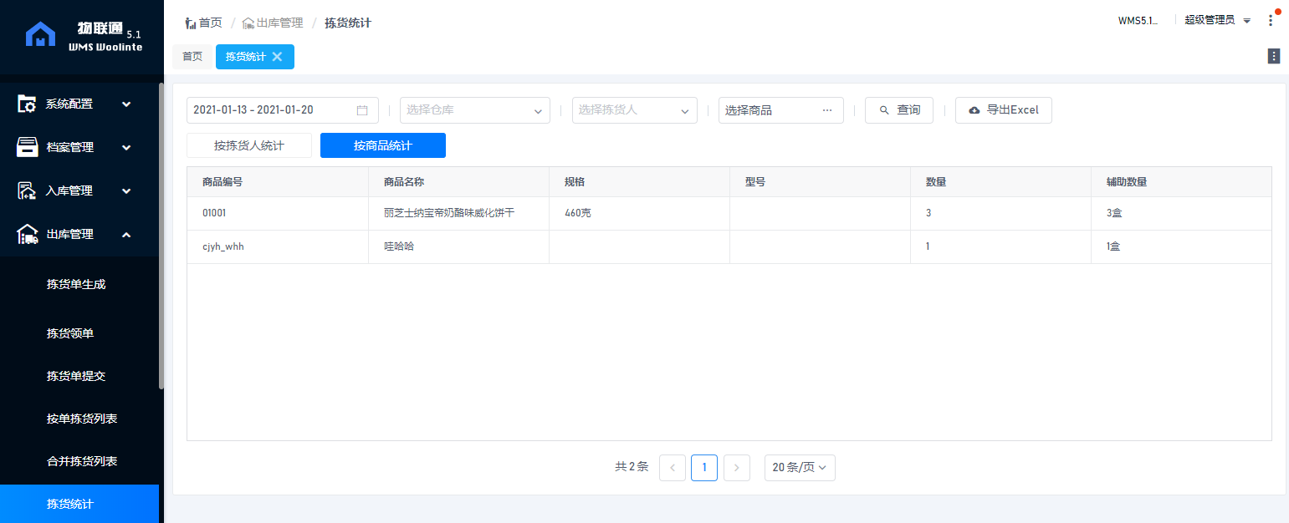Screen dimensions: 1289x523
Task: Click the 系统配置 folder gear icon
Action: pyautogui.click(x=27, y=104)
